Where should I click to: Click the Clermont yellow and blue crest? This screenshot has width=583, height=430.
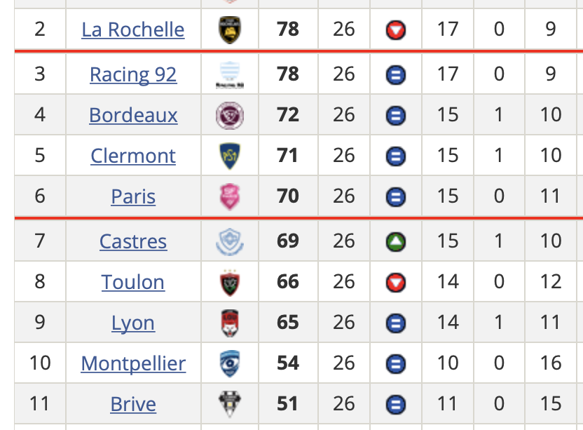[x=230, y=156]
